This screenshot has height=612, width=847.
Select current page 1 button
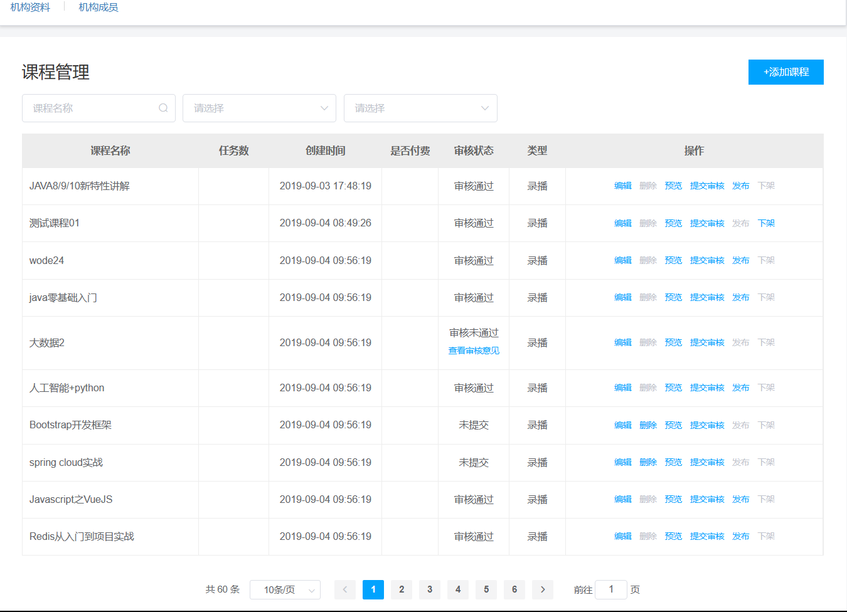click(373, 589)
